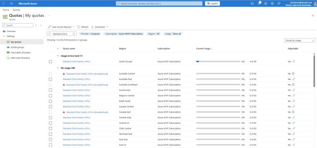Click edit pencil icon for North Europe quota
317x148 pixels.
(294, 62)
